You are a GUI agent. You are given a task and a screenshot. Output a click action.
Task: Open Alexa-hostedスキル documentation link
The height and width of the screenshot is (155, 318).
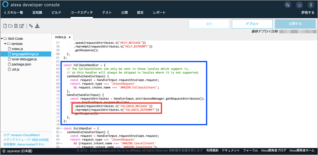tap(31, 144)
